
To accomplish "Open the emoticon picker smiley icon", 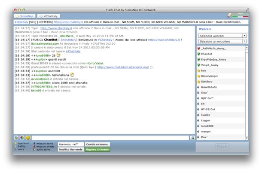I will click(x=28, y=138).
